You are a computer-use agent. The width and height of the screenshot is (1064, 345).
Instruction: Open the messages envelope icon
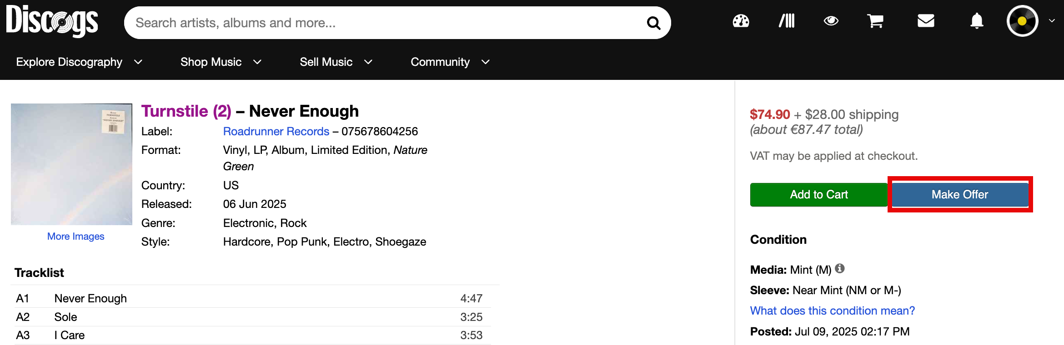(x=926, y=21)
